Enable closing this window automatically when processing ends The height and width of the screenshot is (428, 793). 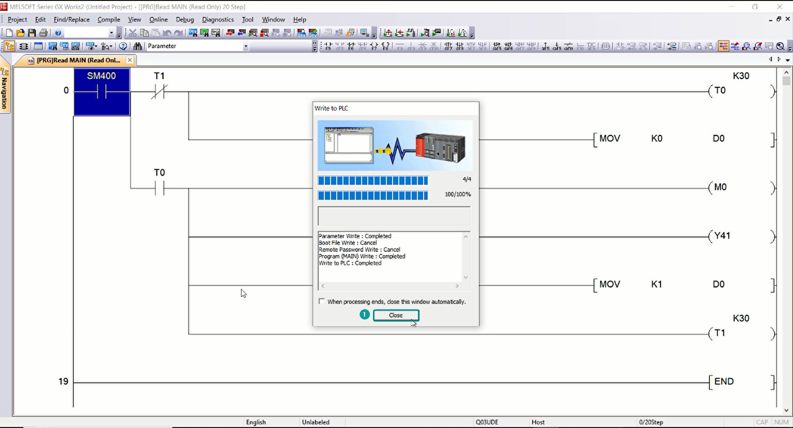point(322,302)
